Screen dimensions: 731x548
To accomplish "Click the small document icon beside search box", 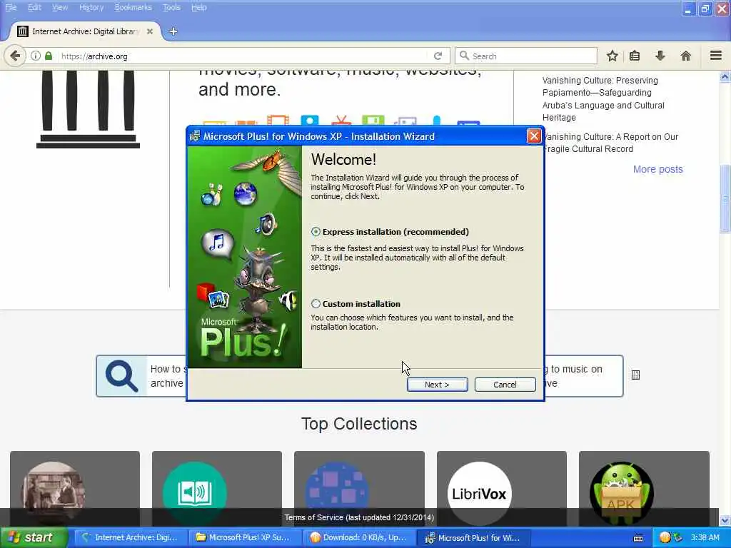I will coord(635,375).
